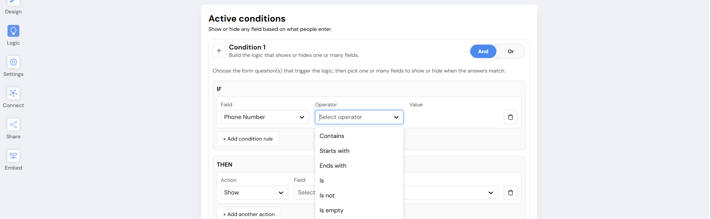The image size is (711, 219).
Task: Delete the THEN action trash icon
Action: click(x=511, y=193)
